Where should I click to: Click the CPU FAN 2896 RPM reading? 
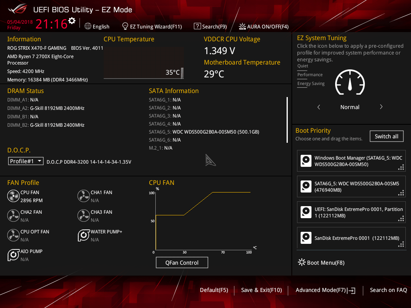pyautogui.click(x=31, y=201)
